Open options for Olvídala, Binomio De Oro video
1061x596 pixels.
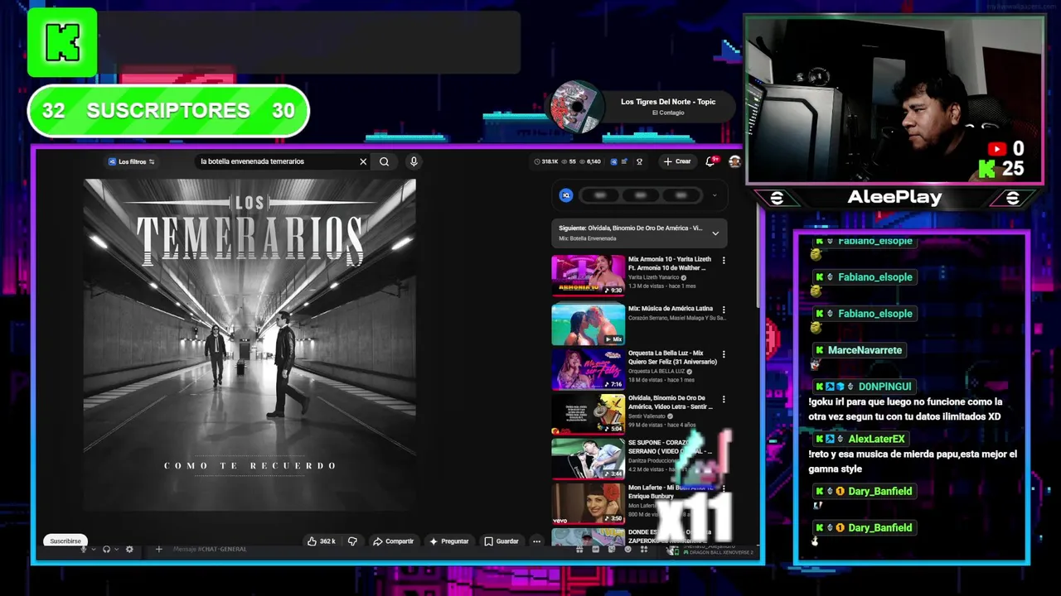pyautogui.click(x=724, y=399)
